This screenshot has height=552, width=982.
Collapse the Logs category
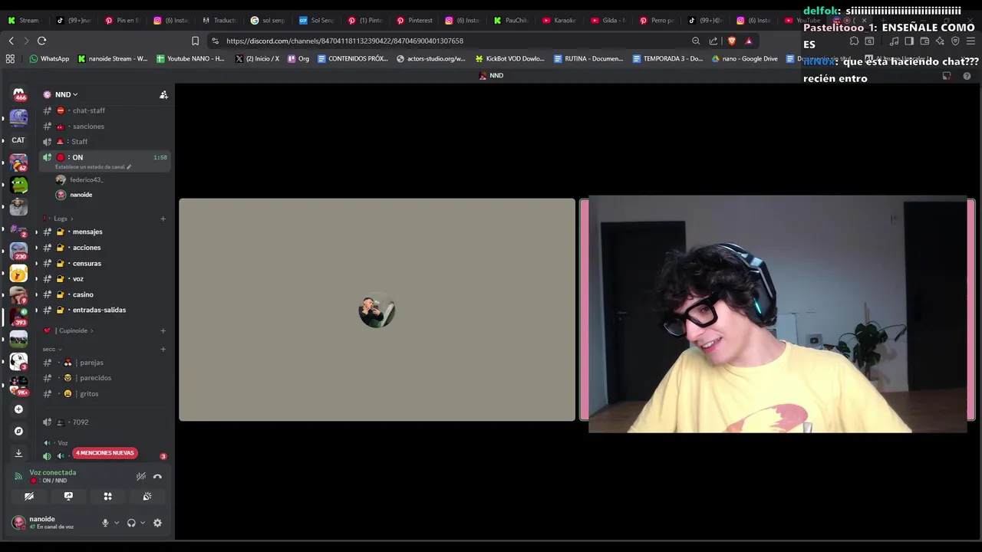click(62, 219)
